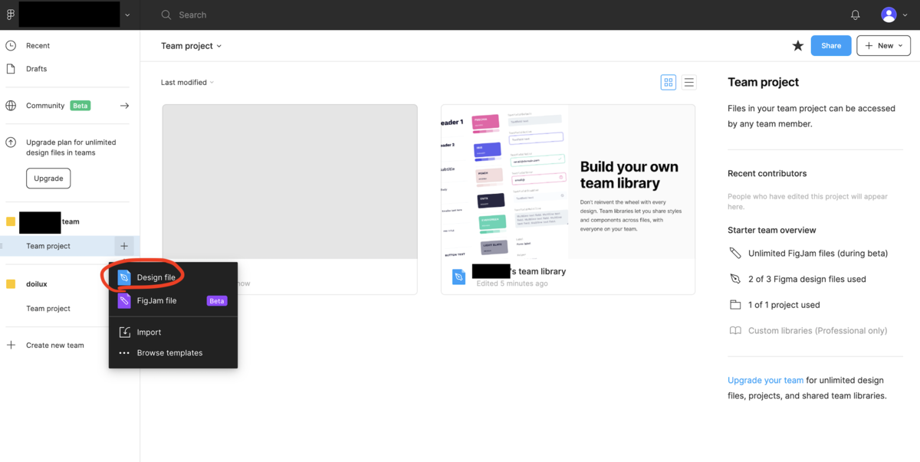920x462 pixels.
Task: Click plus button next to Team project
Action: click(124, 246)
